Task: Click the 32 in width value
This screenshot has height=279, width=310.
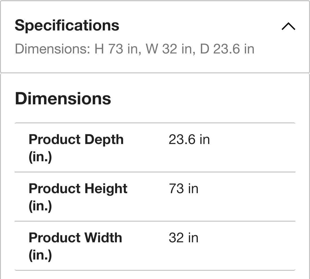Action: coord(183,238)
